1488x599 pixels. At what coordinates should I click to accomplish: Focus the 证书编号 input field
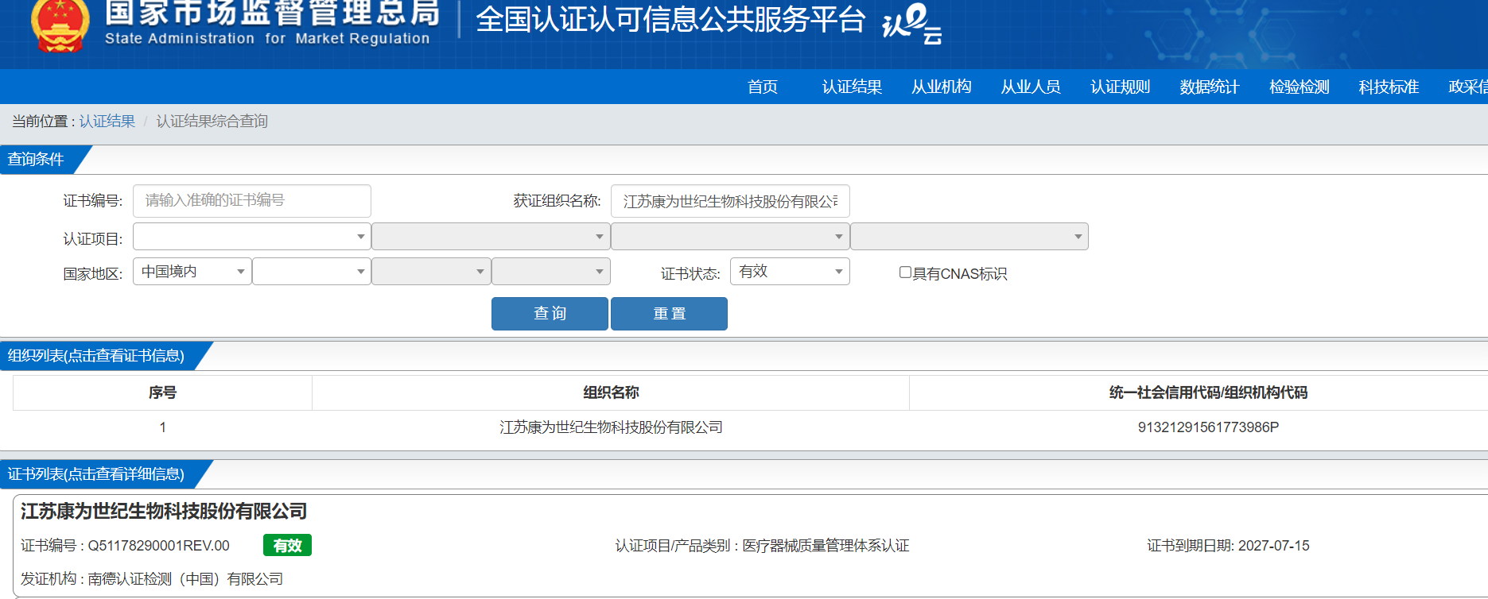tap(252, 201)
